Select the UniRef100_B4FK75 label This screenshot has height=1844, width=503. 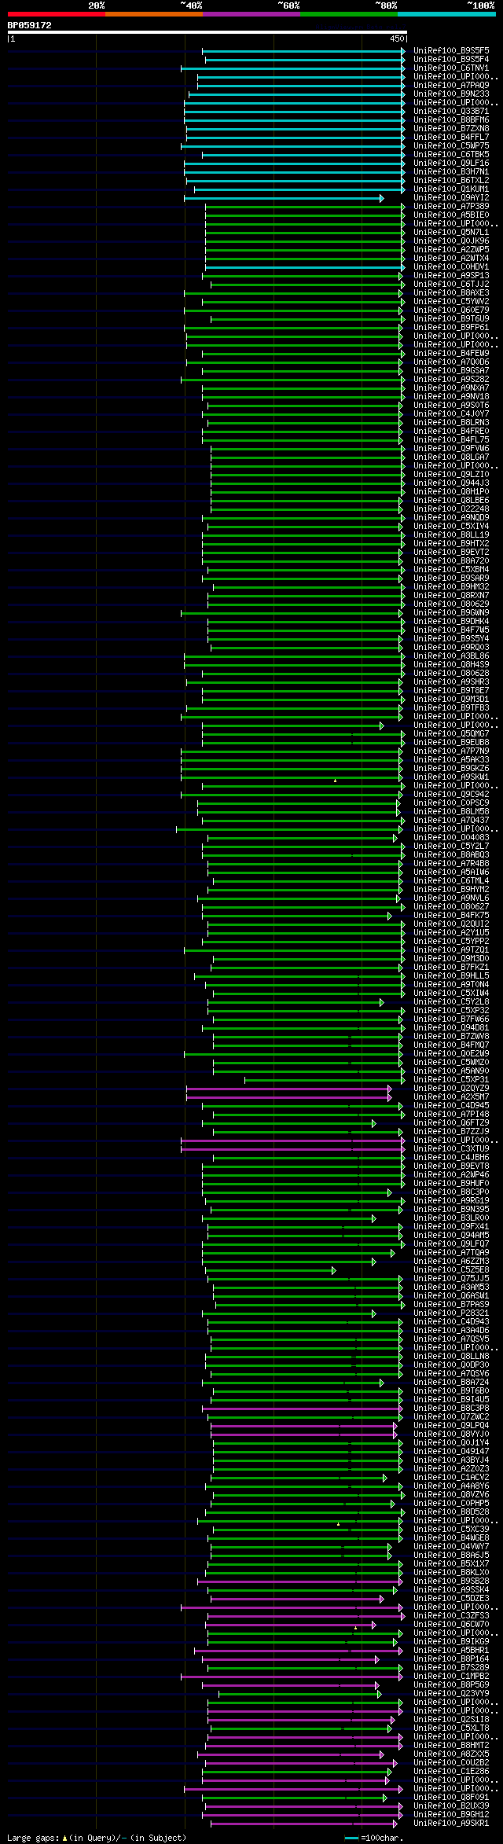(451, 915)
